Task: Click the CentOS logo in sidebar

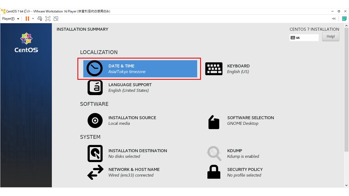Action: 26,42
